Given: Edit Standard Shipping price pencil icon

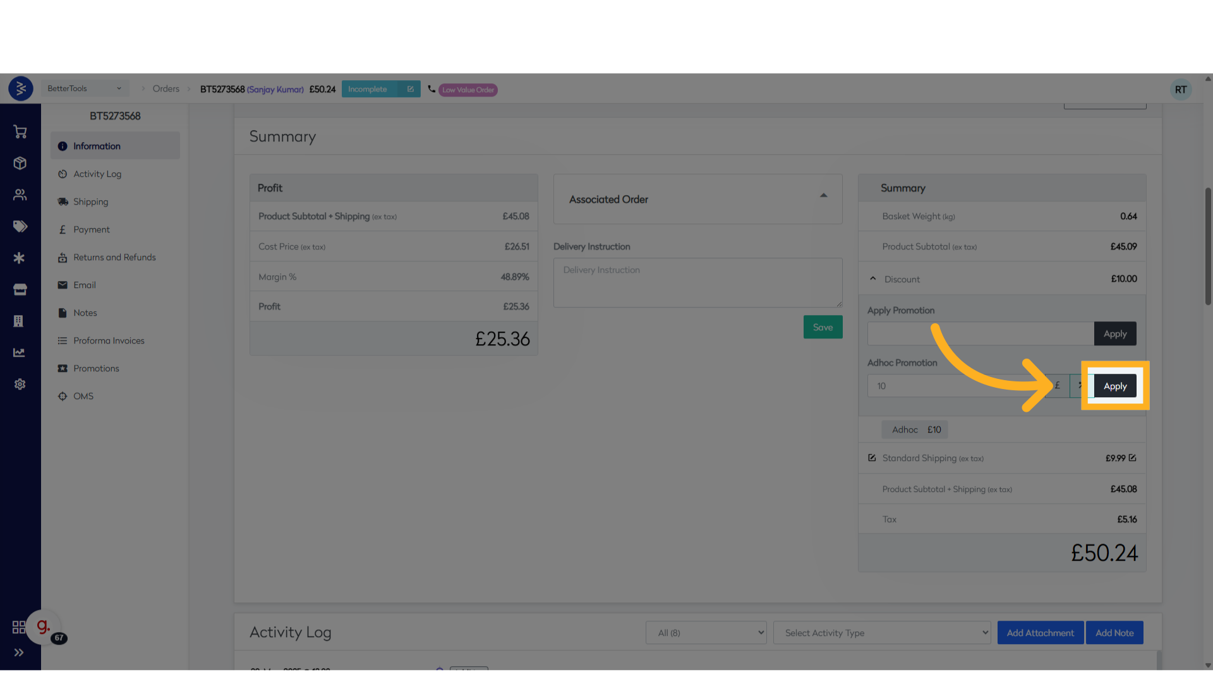Looking at the screenshot, I should [1132, 458].
